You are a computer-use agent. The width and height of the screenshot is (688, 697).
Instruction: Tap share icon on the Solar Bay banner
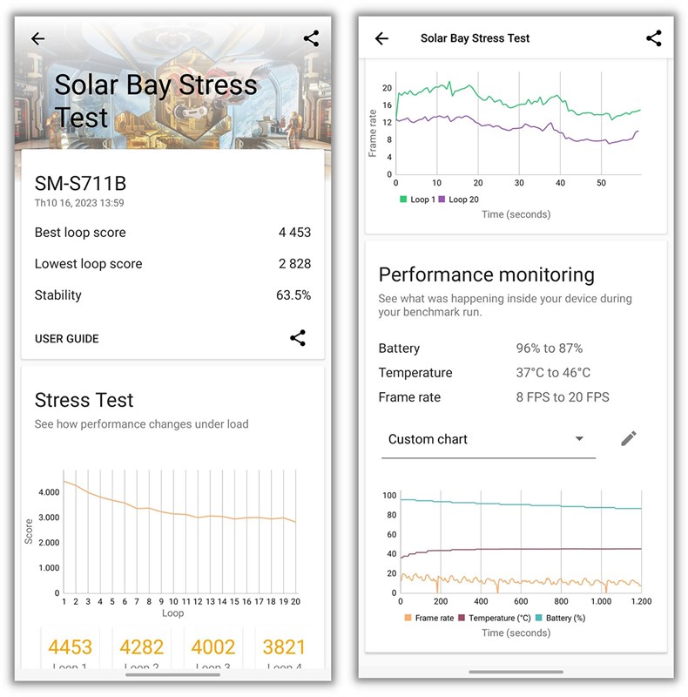311,38
